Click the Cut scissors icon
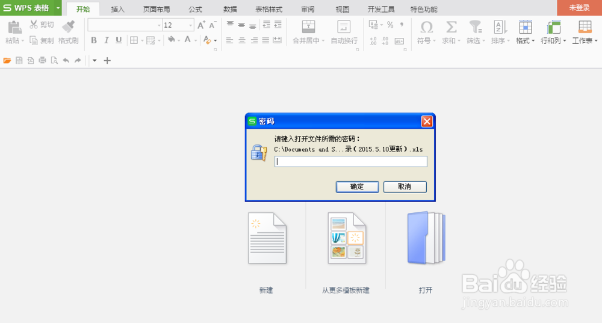Screen dimensions: 602x323 coord(34,25)
